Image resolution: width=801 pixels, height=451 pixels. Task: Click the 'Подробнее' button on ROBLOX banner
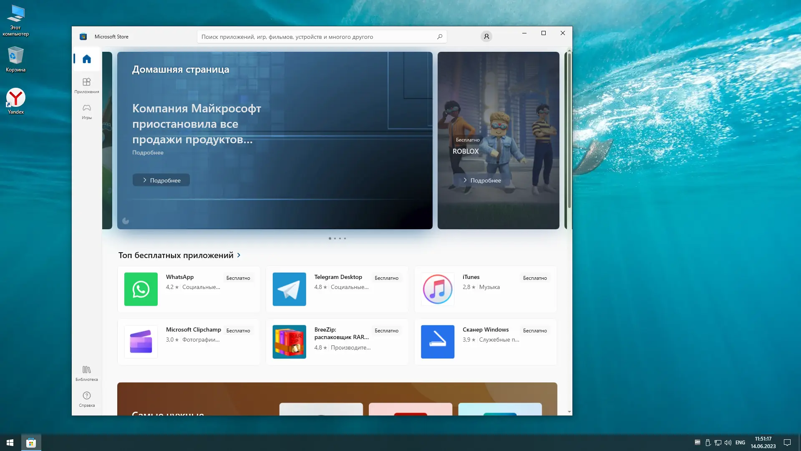(x=482, y=180)
